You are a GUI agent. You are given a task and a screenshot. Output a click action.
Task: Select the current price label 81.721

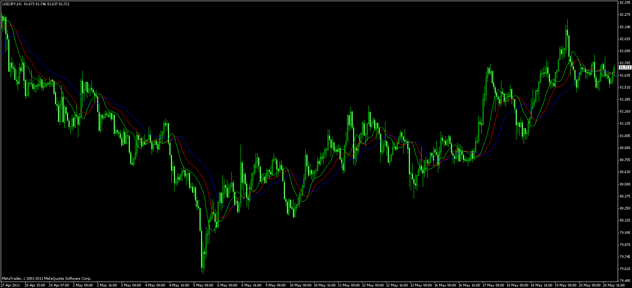click(x=624, y=68)
